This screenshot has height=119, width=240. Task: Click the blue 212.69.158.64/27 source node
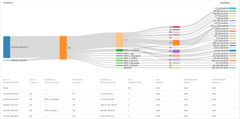[6, 47]
